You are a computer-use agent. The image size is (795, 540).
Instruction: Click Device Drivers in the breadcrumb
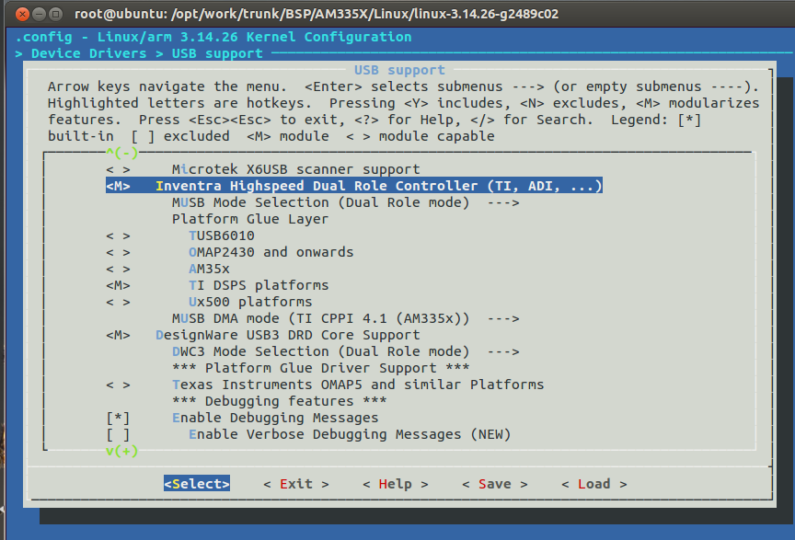tap(88, 53)
